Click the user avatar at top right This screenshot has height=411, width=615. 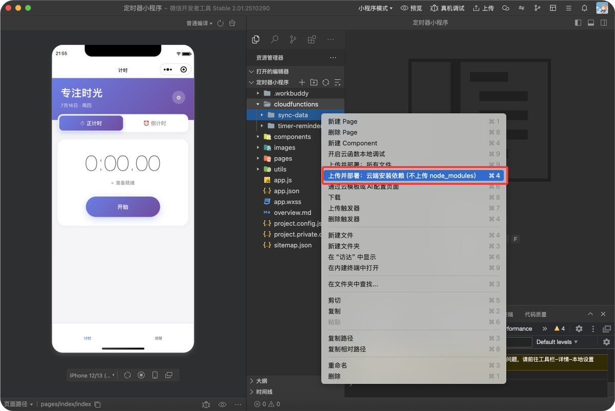tap(602, 8)
